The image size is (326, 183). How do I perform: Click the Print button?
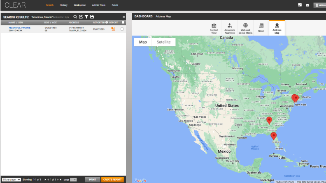click(x=92, y=180)
